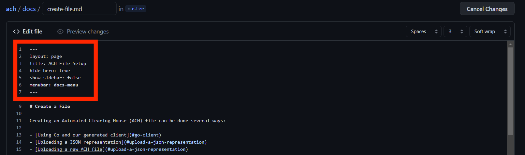This screenshot has height=155, width=525.
Task: Click the arrows icon on indent size selector
Action: (462, 32)
